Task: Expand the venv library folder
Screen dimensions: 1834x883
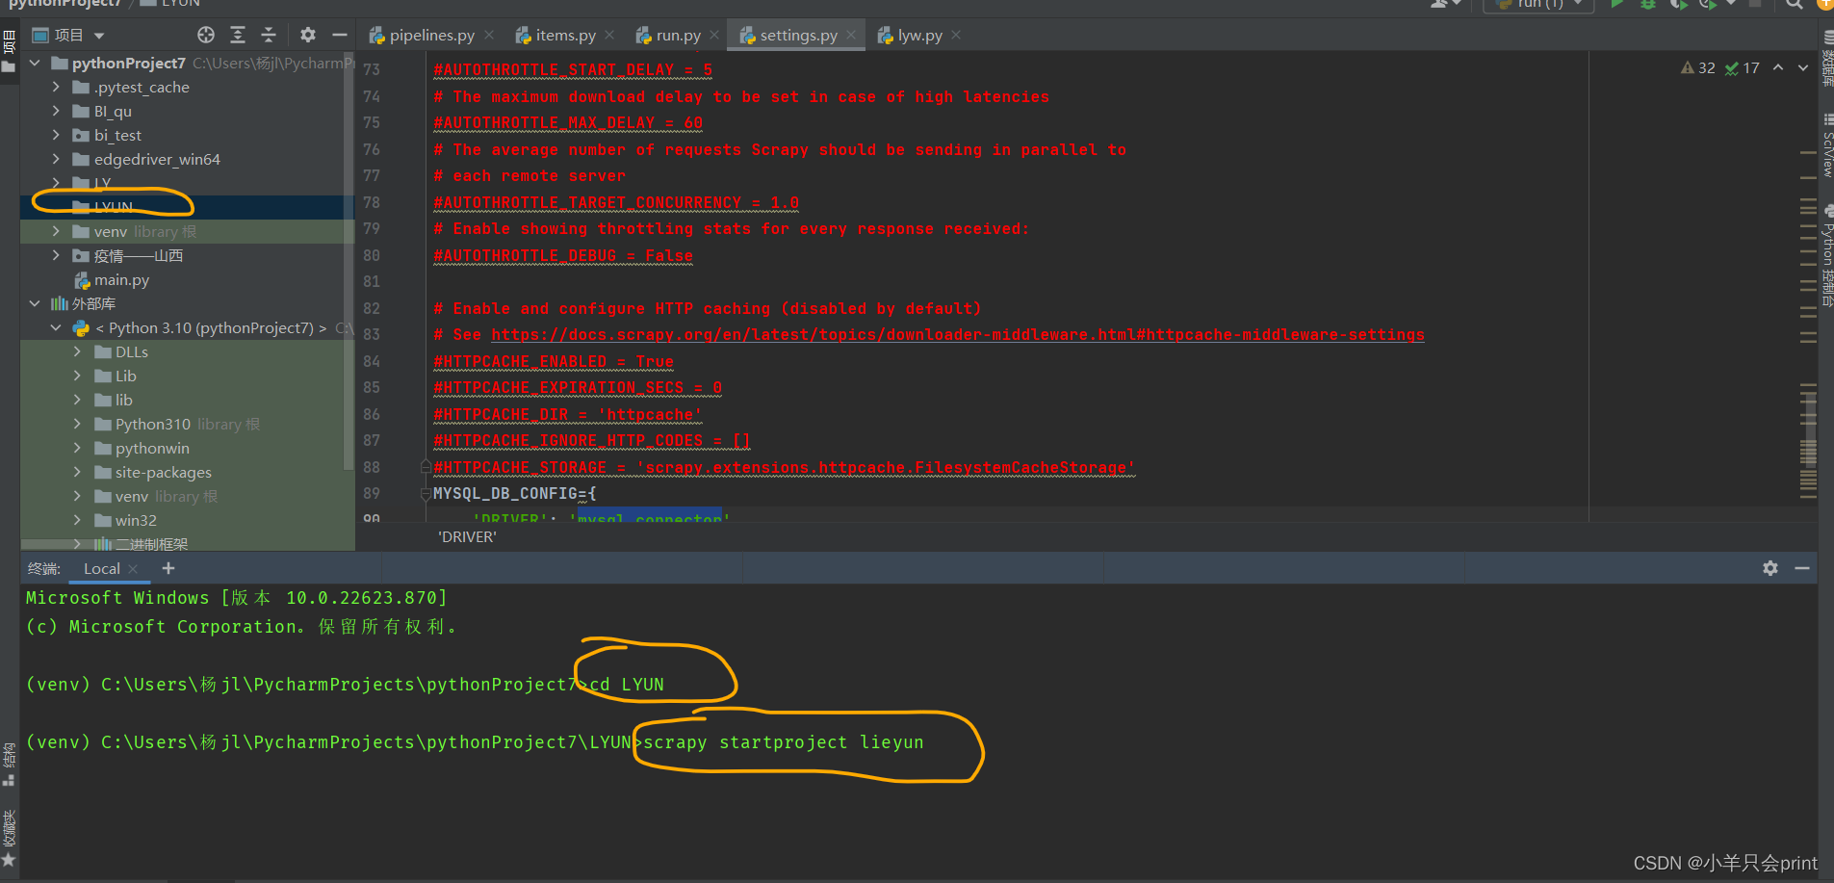Action: [x=57, y=231]
